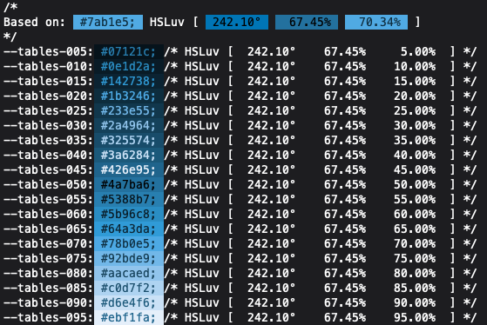The image size is (487, 325).
Task: Select the #4a7ba6 color swatch
Action: (129, 185)
